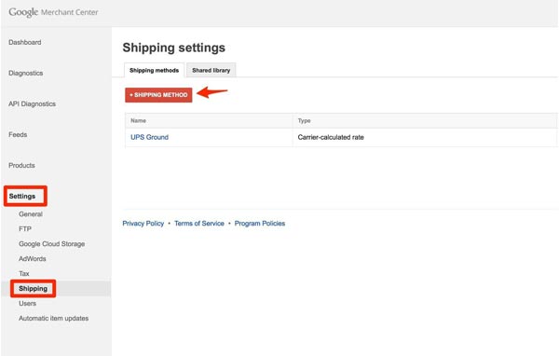Open General settings
The width and height of the screenshot is (559, 356).
[31, 214]
